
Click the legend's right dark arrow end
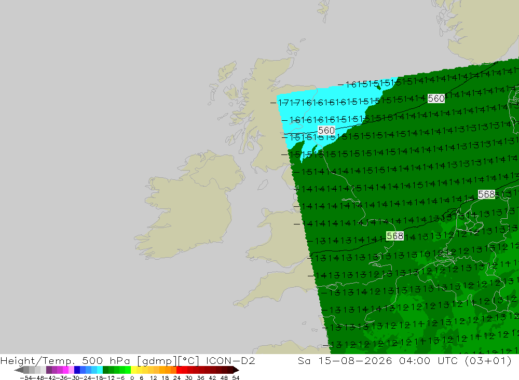(236, 370)
